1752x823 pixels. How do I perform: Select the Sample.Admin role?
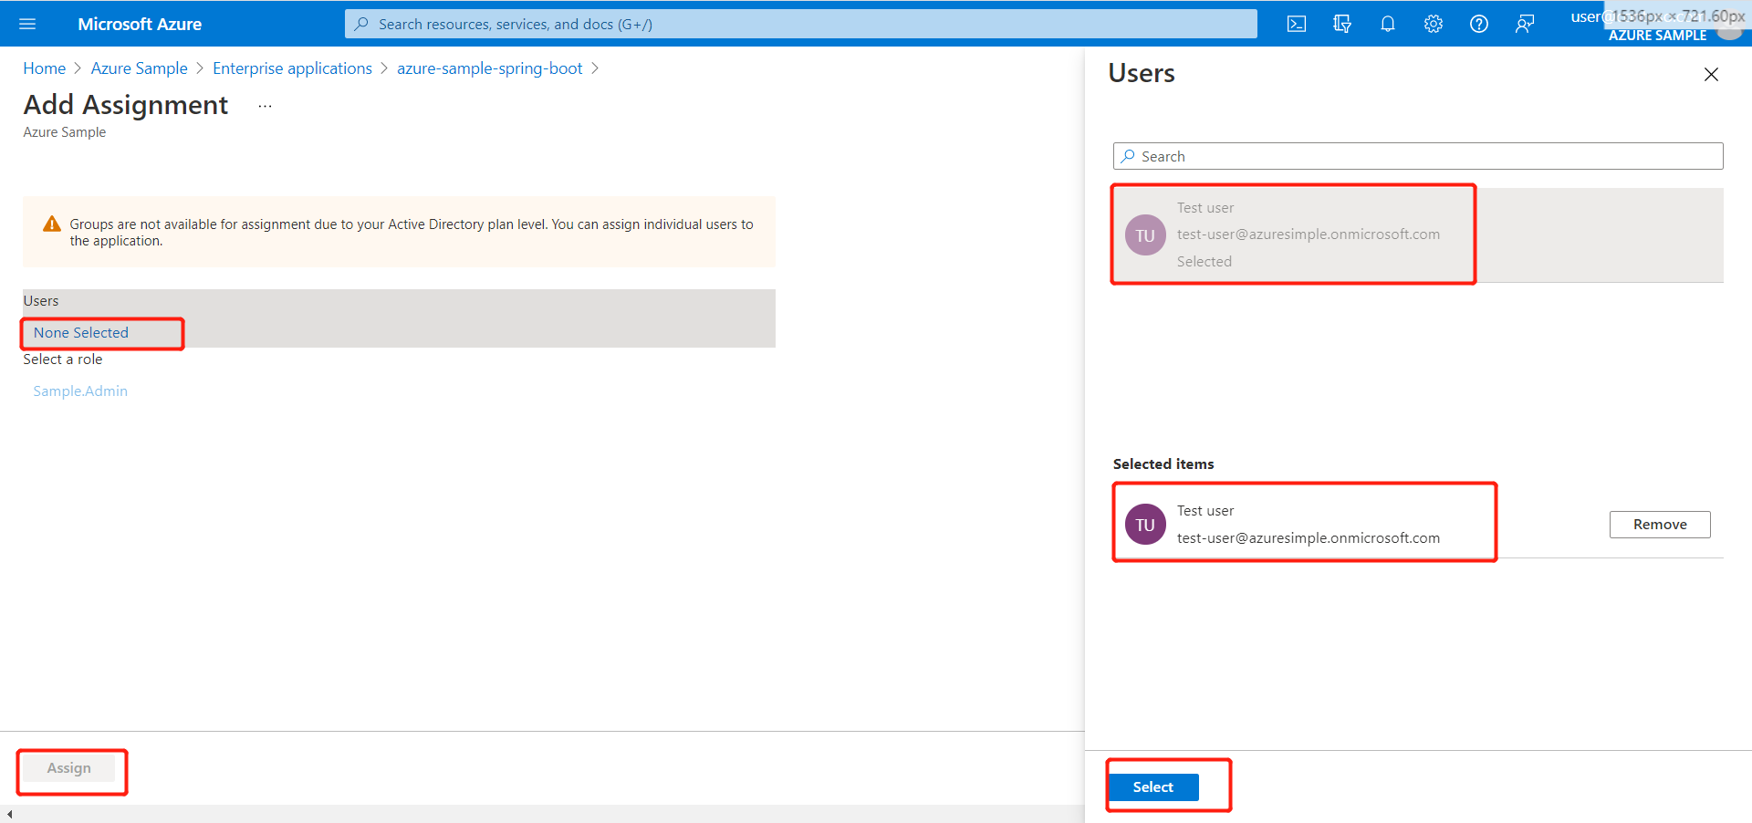coord(80,391)
